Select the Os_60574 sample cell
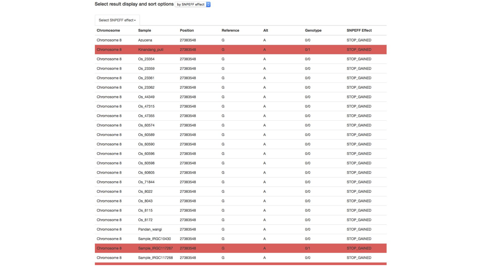 point(146,125)
